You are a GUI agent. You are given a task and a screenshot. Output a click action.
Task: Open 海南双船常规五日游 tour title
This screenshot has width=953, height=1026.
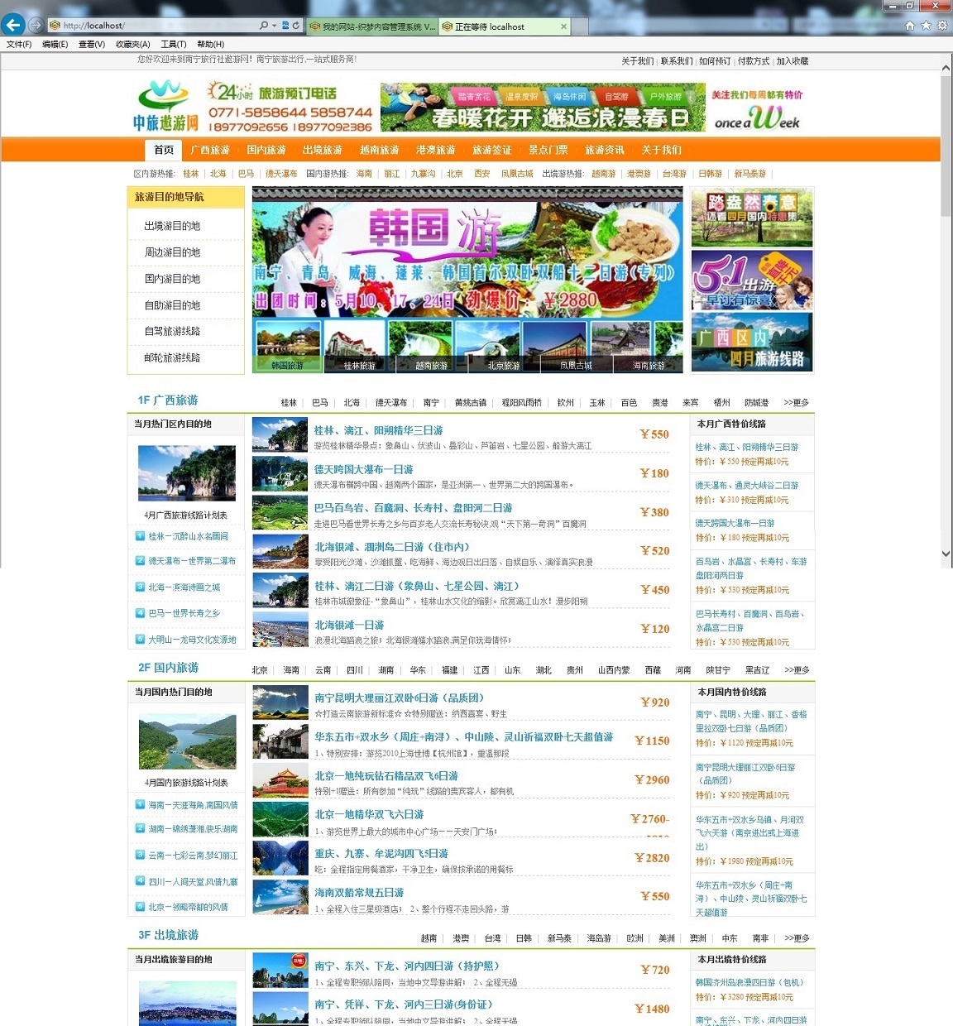(359, 893)
